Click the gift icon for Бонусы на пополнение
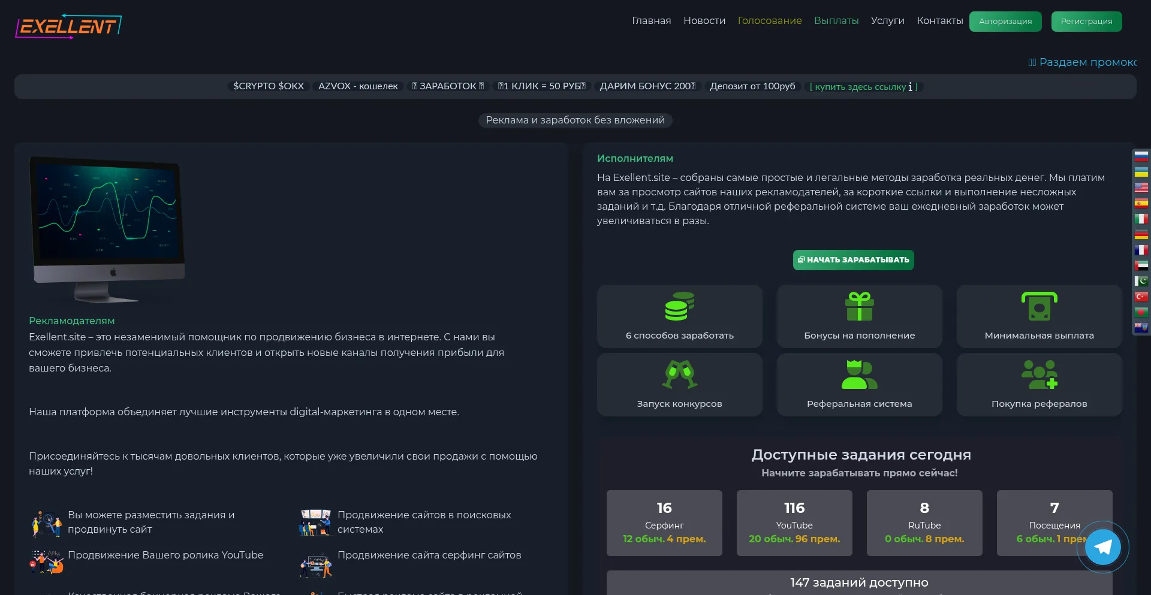 859,306
